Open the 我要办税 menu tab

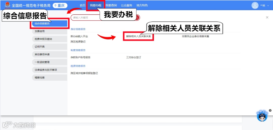pyautogui.click(x=96, y=5)
